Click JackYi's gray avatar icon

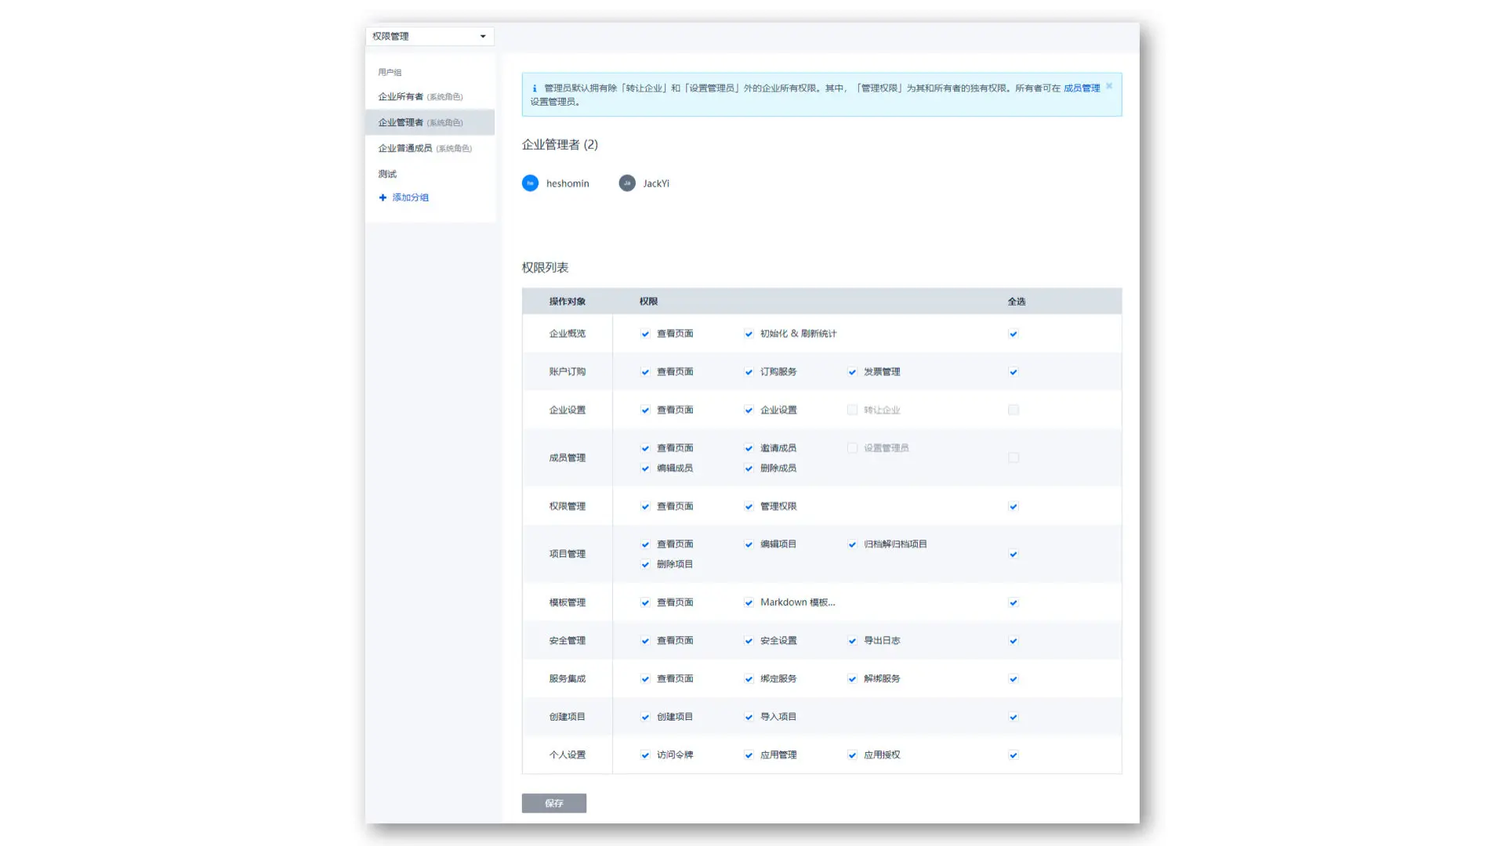[627, 183]
